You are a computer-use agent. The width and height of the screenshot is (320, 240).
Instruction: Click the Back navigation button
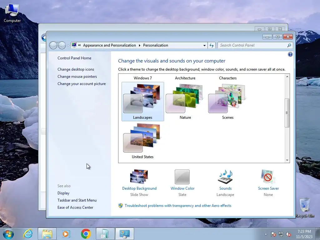(53, 45)
